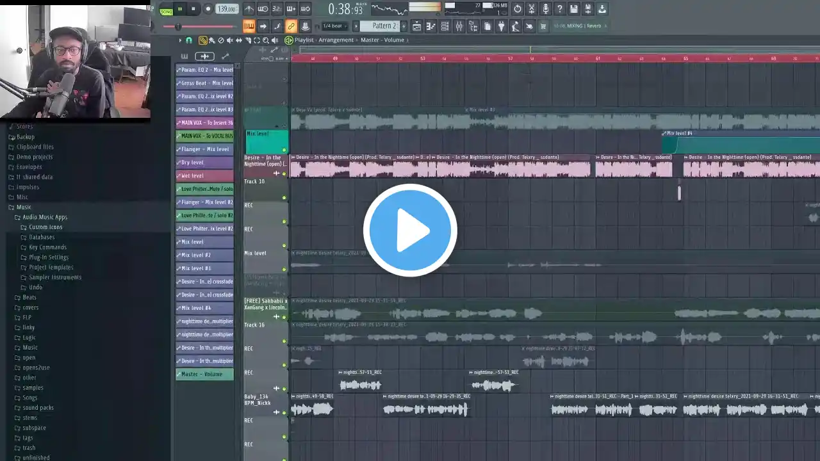Open the undo history icon
820x461 pixels.
coord(518,9)
